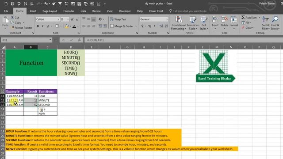Click Increase Decimal icon
Viewport: 283px width, 159px height.
(x=161, y=26)
